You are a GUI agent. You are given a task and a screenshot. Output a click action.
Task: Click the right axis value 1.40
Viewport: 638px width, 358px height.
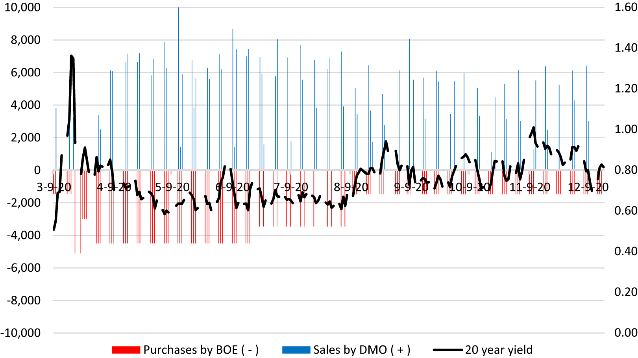pyautogui.click(x=626, y=48)
